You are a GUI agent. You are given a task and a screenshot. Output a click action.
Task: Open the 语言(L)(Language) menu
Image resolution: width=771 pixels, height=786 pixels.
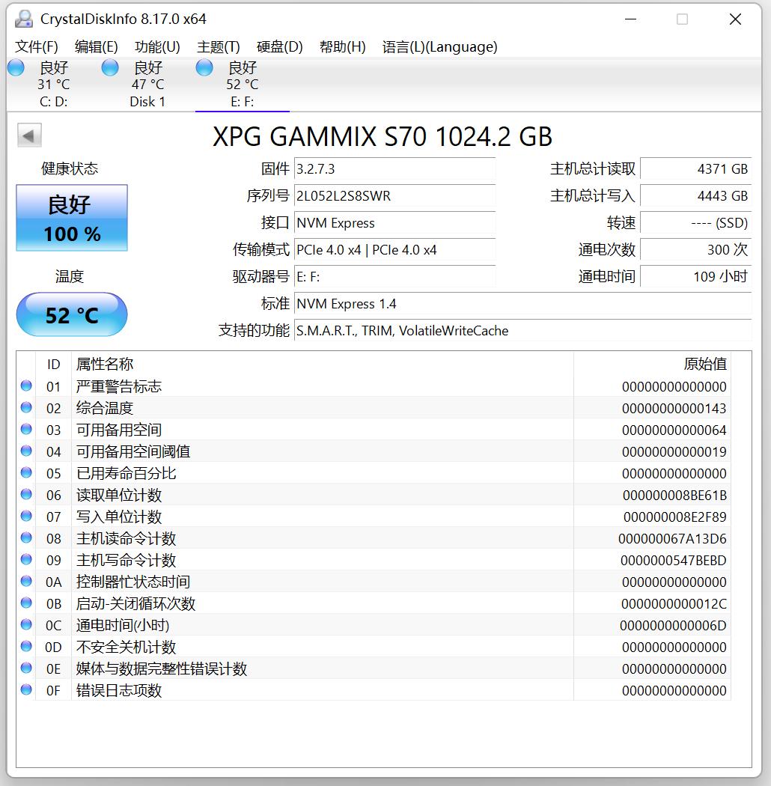438,46
